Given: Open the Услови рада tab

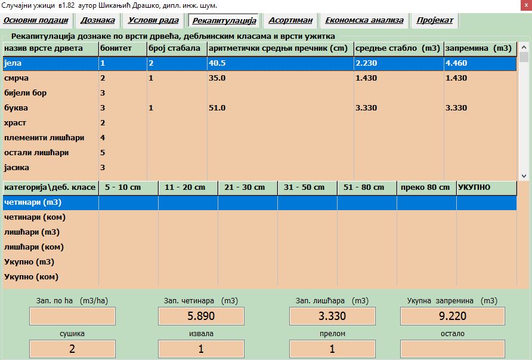Looking at the screenshot, I should tap(153, 20).
